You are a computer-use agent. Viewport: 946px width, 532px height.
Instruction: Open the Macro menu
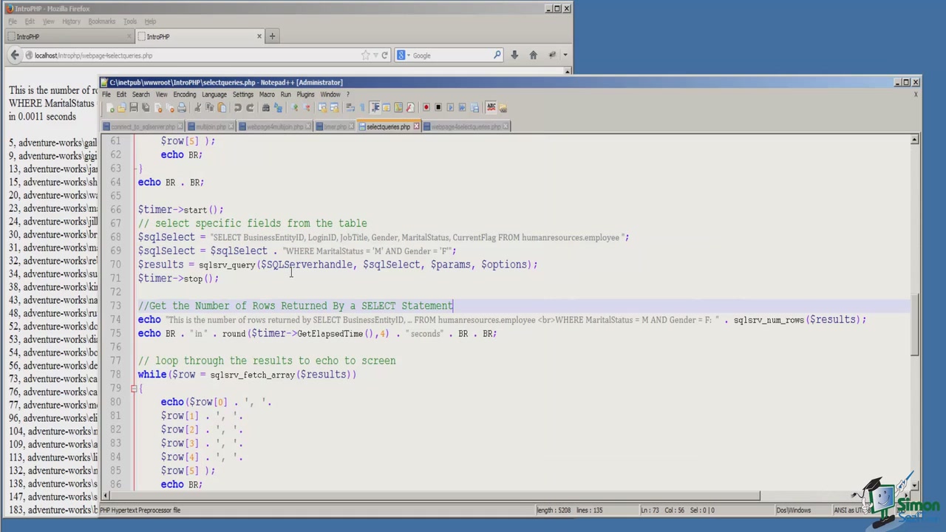point(267,95)
